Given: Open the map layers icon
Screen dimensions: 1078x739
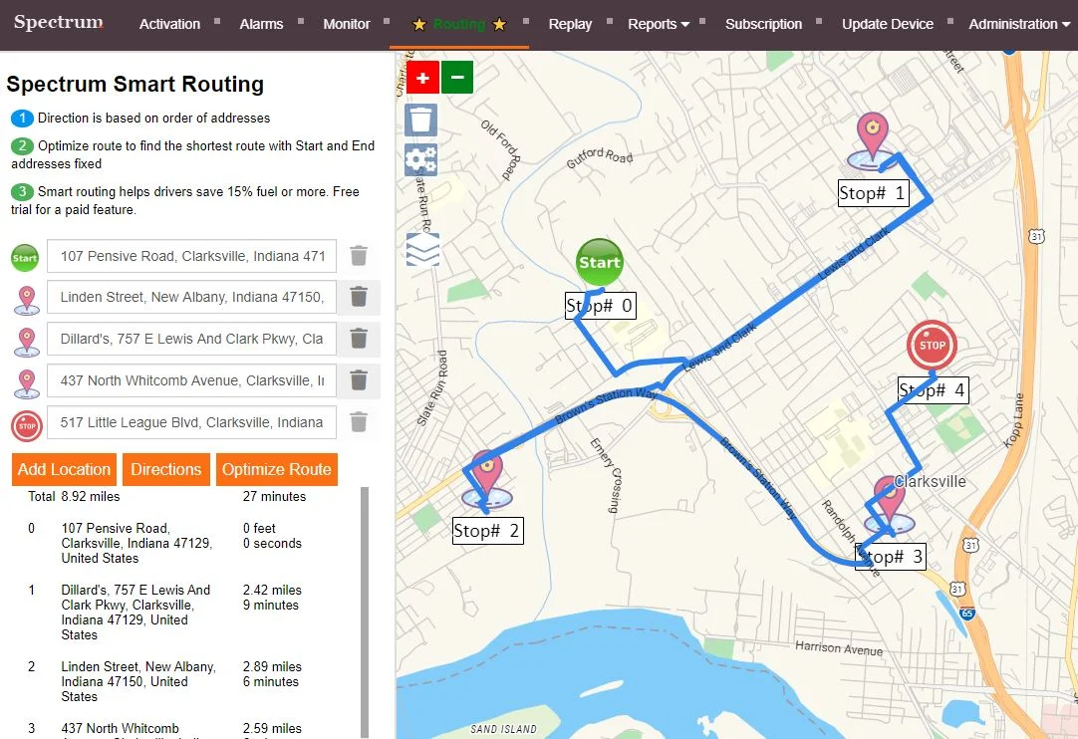Looking at the screenshot, I should [422, 249].
